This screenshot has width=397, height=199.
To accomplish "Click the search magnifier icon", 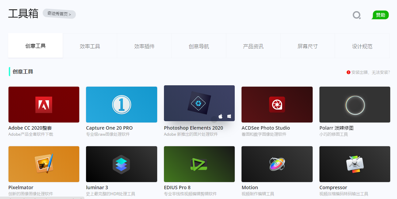I will click(x=357, y=15).
